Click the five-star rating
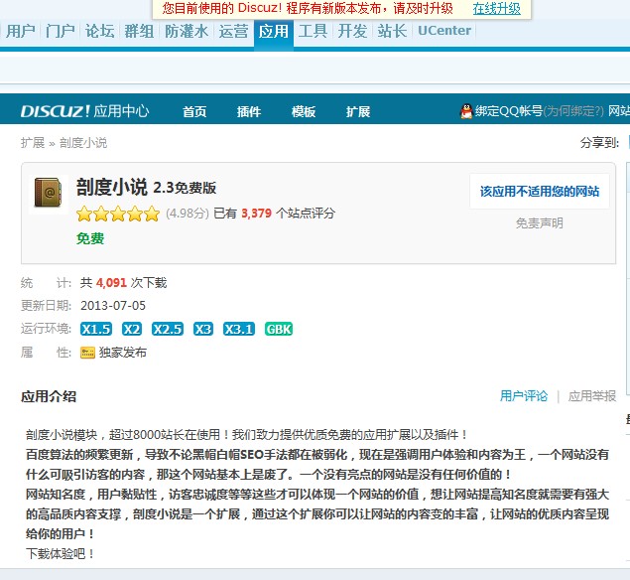The height and width of the screenshot is (580, 630). 118,214
